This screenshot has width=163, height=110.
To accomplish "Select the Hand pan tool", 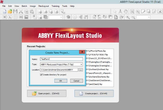I will [126, 12].
